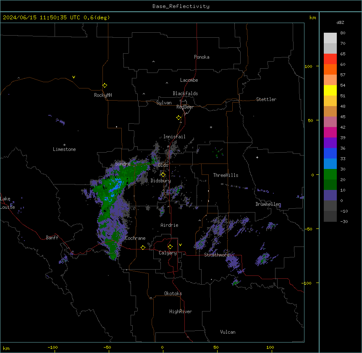Select the white asterisk marker above Limestone
This screenshot has height=353, width=362.
point(64,145)
